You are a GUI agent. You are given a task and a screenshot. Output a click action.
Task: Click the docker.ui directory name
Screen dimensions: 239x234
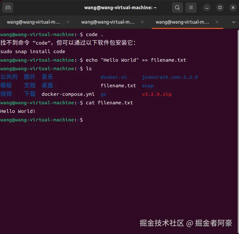click(x=114, y=77)
